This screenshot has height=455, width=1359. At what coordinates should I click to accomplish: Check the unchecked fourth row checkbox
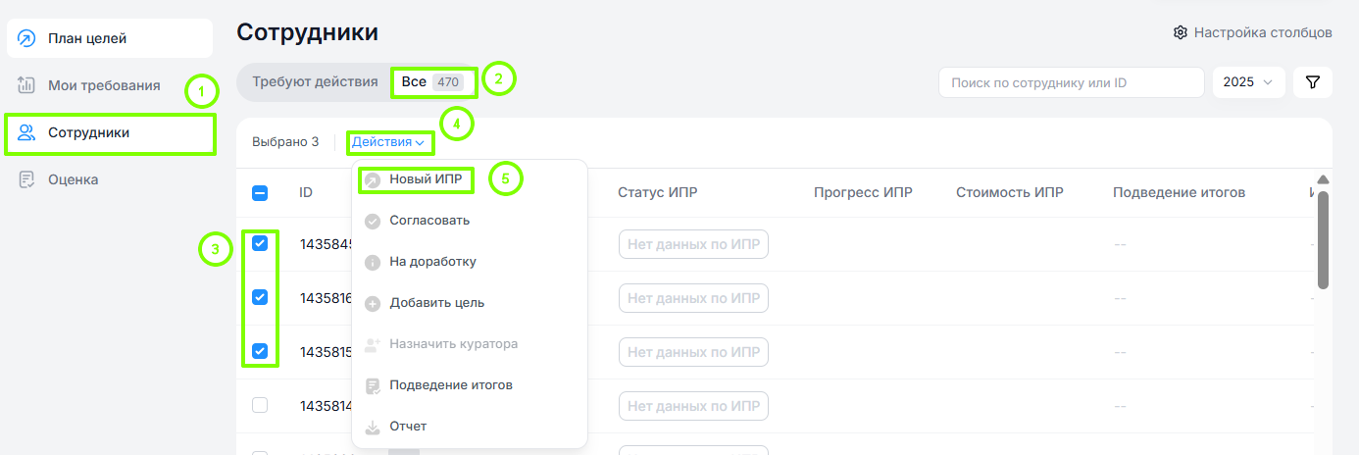point(260,405)
